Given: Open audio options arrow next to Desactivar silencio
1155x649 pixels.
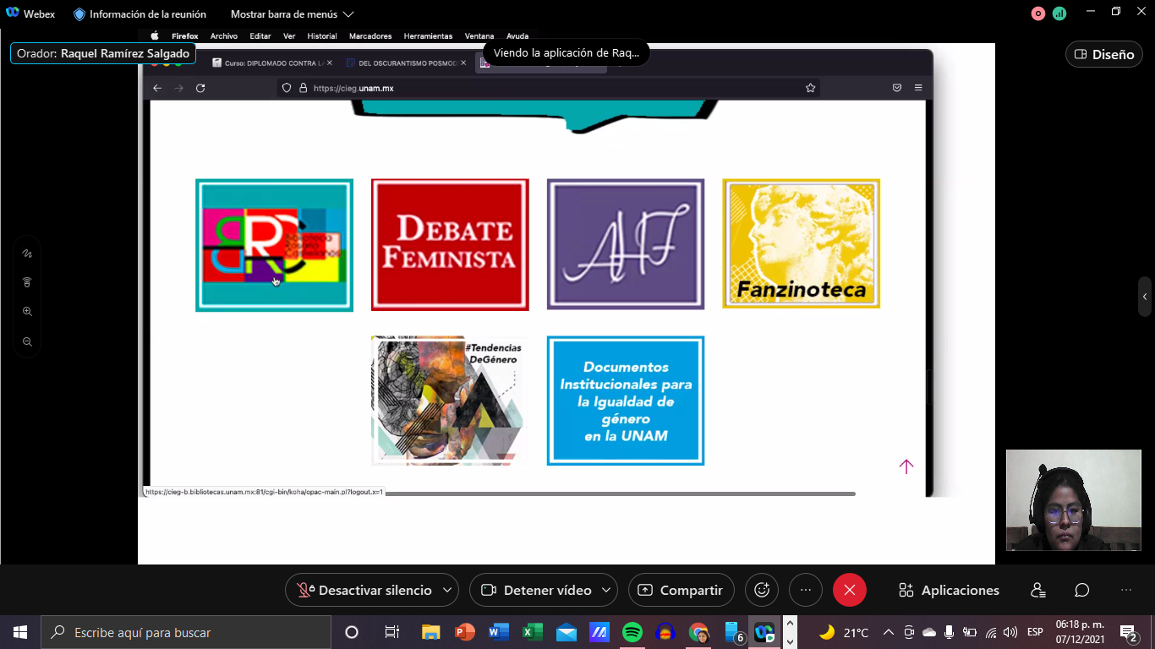Looking at the screenshot, I should tap(447, 590).
